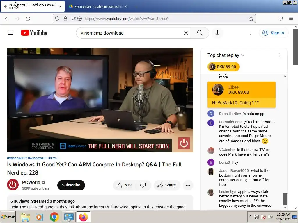Open Eik44's super chat card
Image resolution: width=298 pixels, height=223 pixels.
tap(241, 95)
